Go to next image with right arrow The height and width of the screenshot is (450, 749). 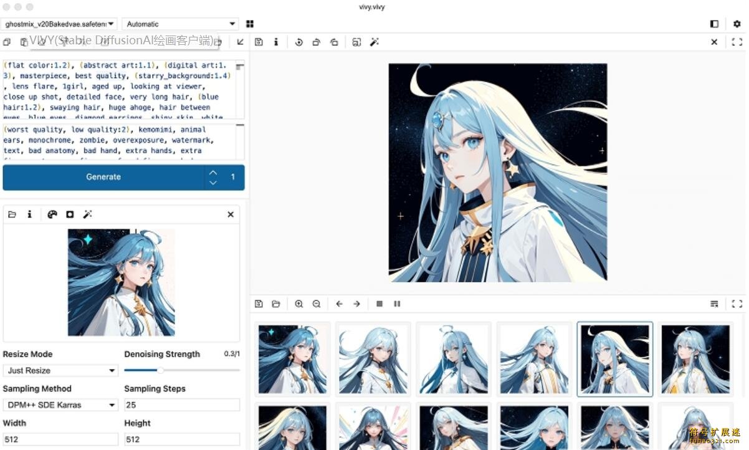pos(356,304)
